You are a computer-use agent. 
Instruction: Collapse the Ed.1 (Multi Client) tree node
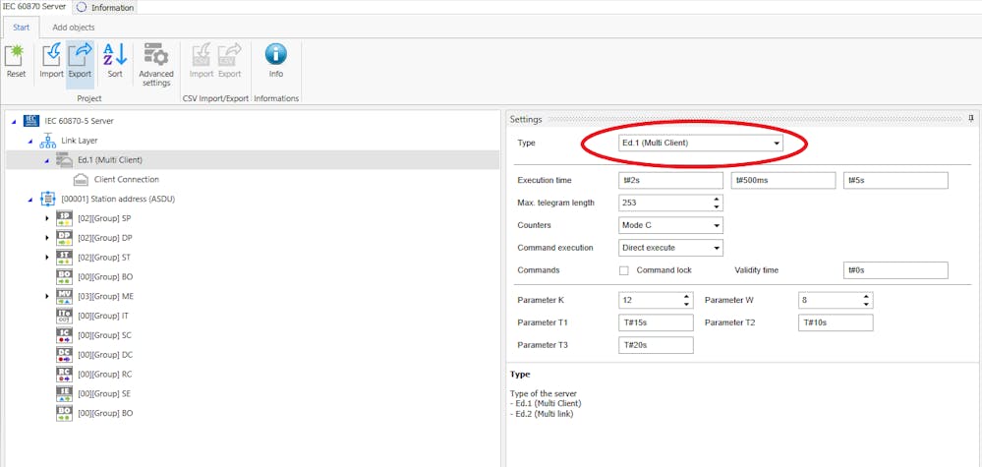coord(46,161)
